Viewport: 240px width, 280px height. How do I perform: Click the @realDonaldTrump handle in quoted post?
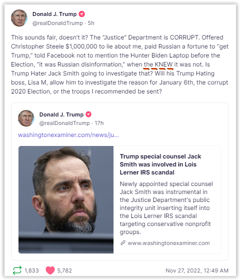[64, 123]
